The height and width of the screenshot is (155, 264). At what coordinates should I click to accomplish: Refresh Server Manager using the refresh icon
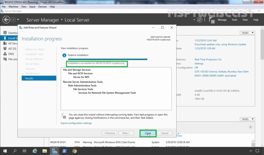[200, 20]
